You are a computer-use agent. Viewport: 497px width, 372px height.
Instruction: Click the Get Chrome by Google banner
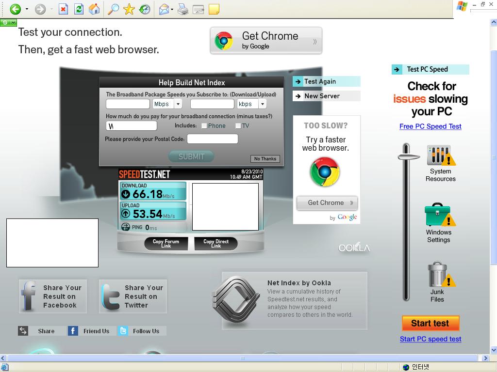[x=266, y=41]
